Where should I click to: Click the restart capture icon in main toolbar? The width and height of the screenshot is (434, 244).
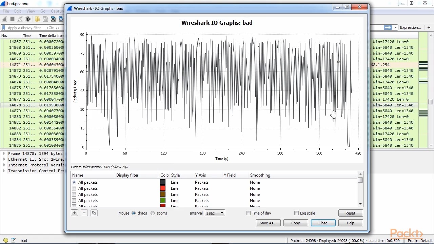pyautogui.click(x=20, y=19)
